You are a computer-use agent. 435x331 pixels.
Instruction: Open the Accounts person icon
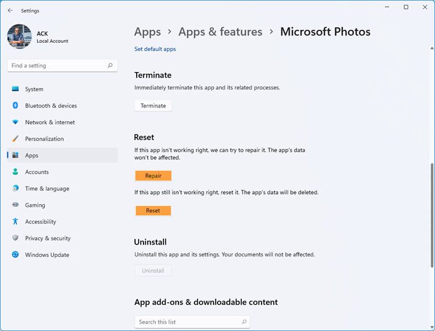click(16, 172)
